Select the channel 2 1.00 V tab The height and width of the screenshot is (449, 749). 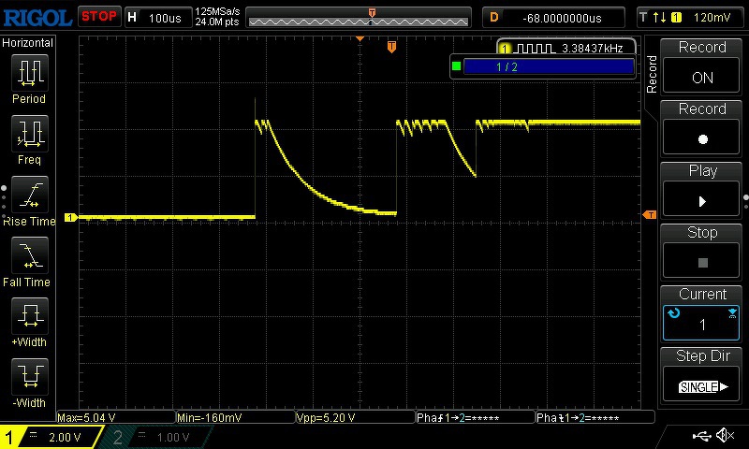point(157,437)
